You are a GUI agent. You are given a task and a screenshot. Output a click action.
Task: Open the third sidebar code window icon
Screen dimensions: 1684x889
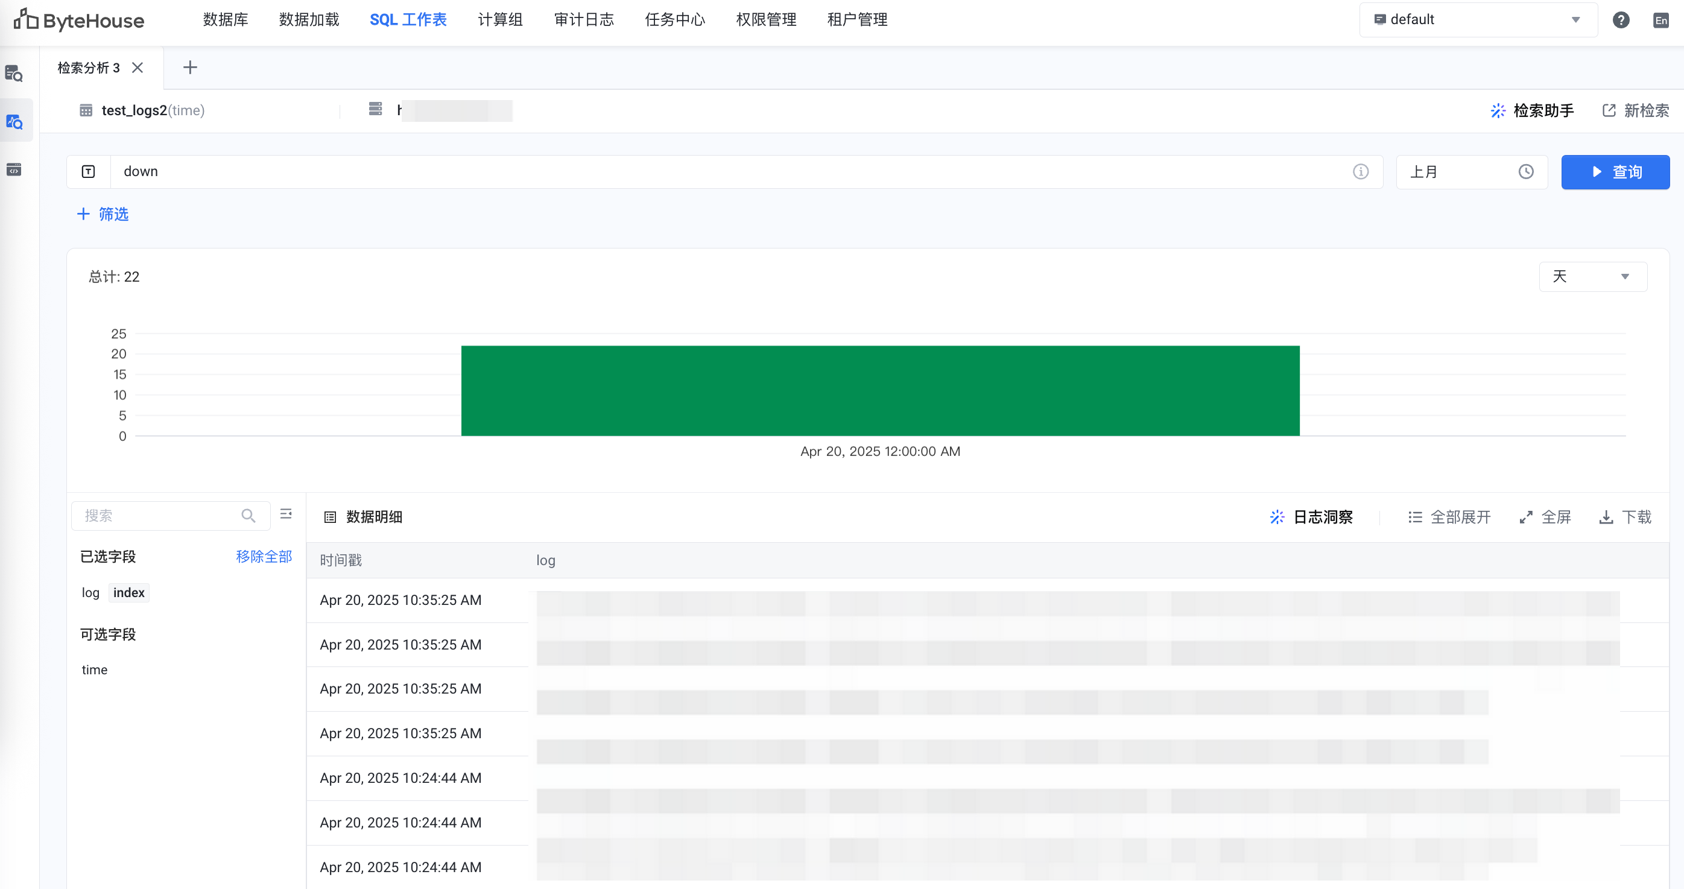click(x=14, y=170)
